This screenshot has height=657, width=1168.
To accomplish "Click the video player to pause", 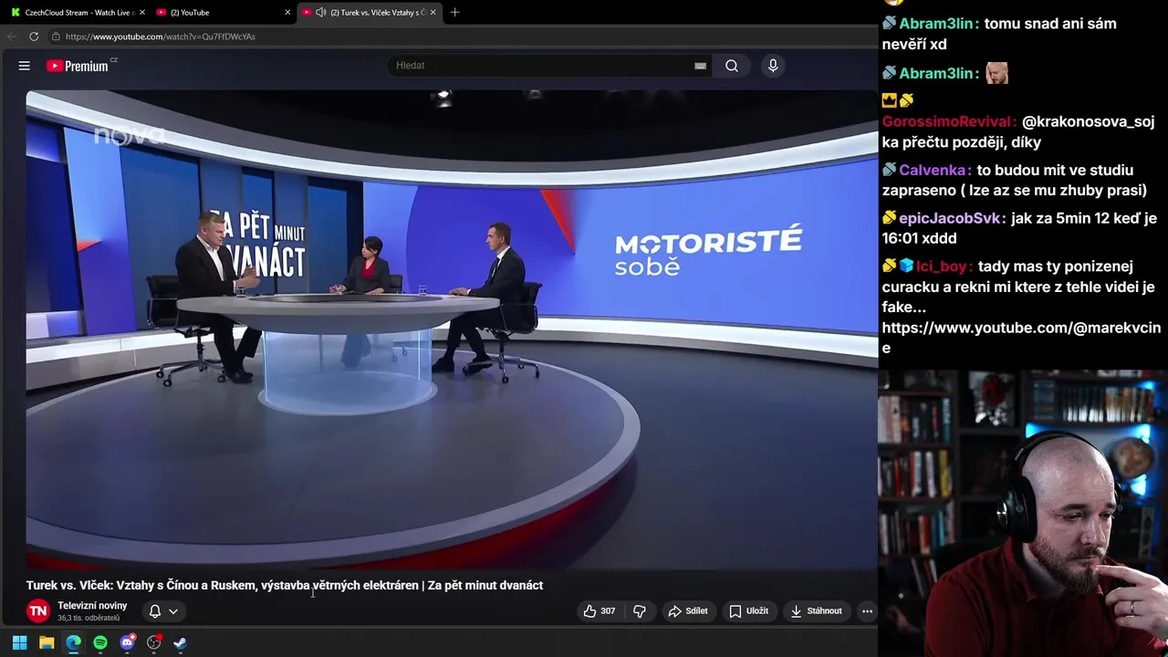I will [x=452, y=329].
